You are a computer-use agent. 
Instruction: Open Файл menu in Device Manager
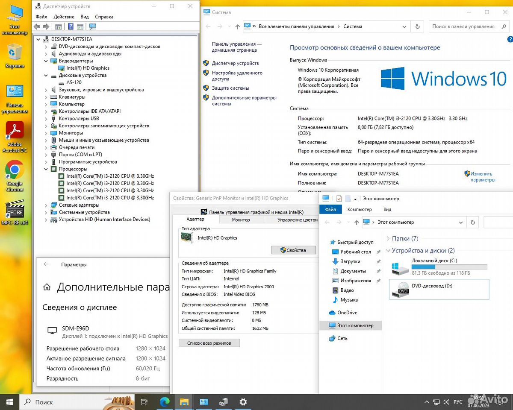point(41,17)
